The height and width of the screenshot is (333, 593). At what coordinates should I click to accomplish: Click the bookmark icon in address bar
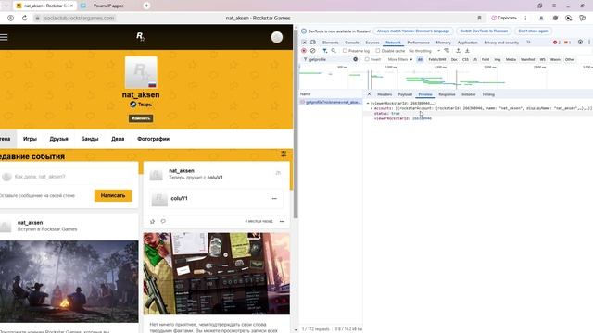479,18
